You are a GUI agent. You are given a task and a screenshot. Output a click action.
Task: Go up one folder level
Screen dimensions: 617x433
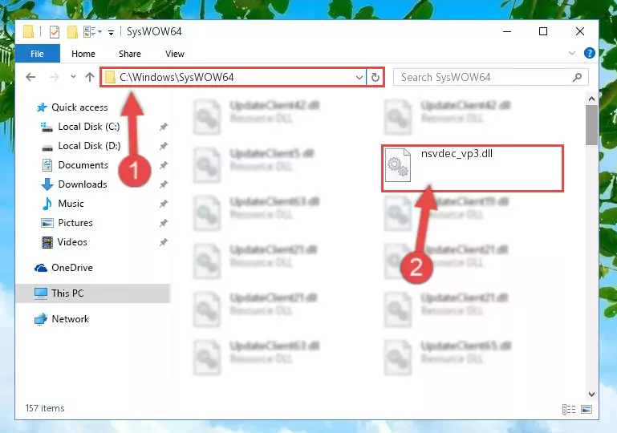tap(90, 77)
